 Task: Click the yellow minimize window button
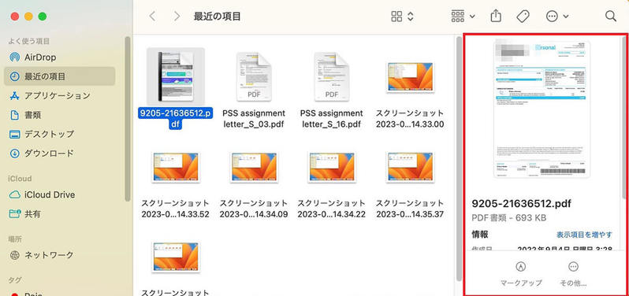(28, 17)
